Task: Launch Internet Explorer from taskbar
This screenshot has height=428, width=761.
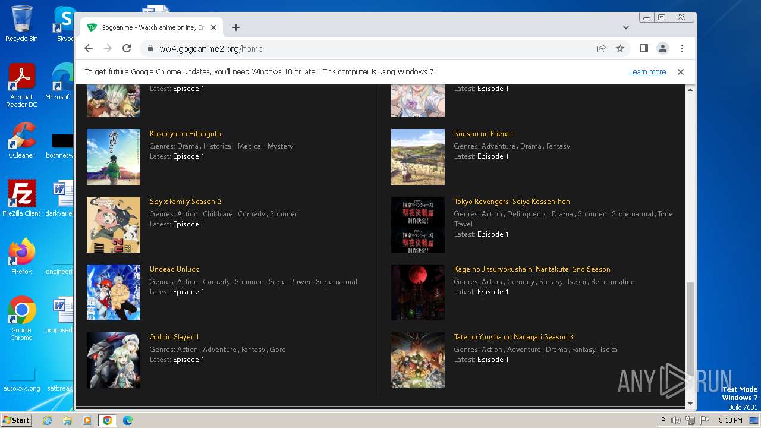Action: 48,420
